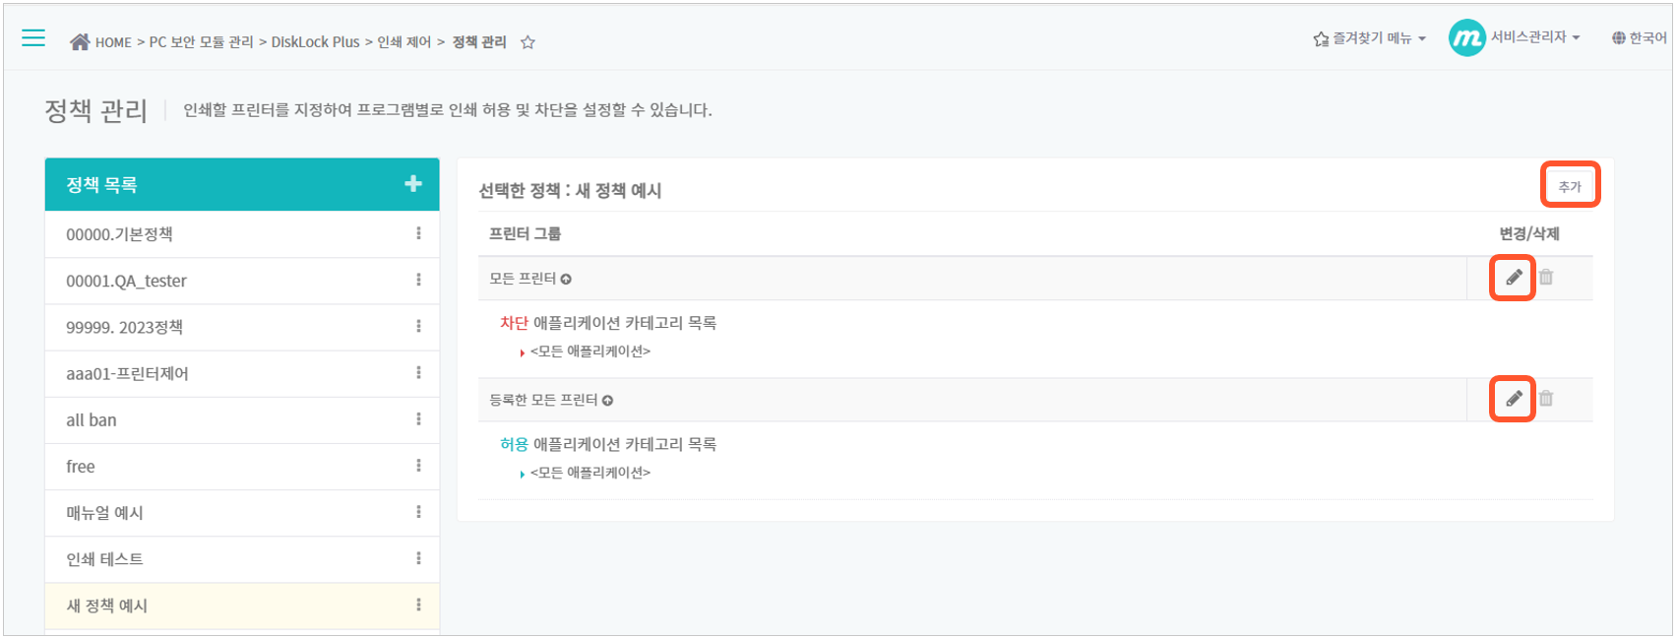This screenshot has width=1677, height=639.
Task: Open DiskLock Plus breadcrumb link
Action: [x=315, y=42]
